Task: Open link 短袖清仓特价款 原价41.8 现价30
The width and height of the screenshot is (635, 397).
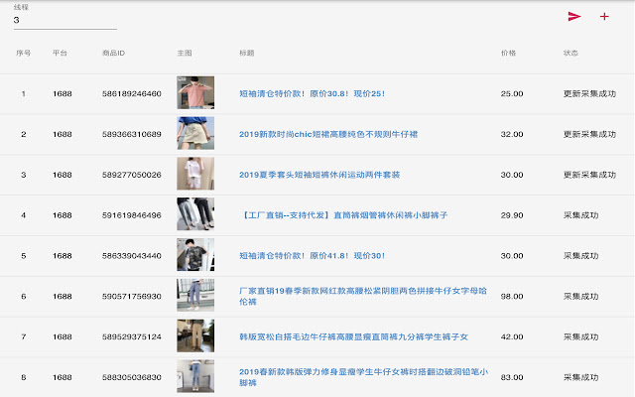Action: pos(312,256)
